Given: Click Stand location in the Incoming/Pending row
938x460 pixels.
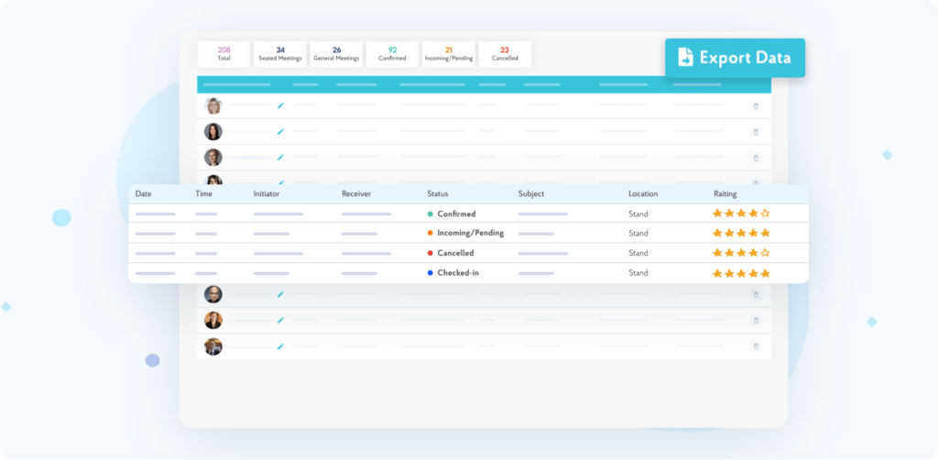Looking at the screenshot, I should [638, 234].
